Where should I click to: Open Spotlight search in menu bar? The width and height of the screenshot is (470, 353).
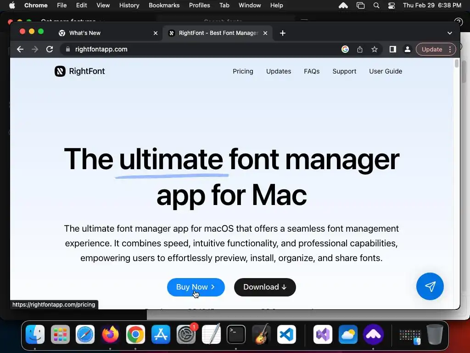(376, 6)
